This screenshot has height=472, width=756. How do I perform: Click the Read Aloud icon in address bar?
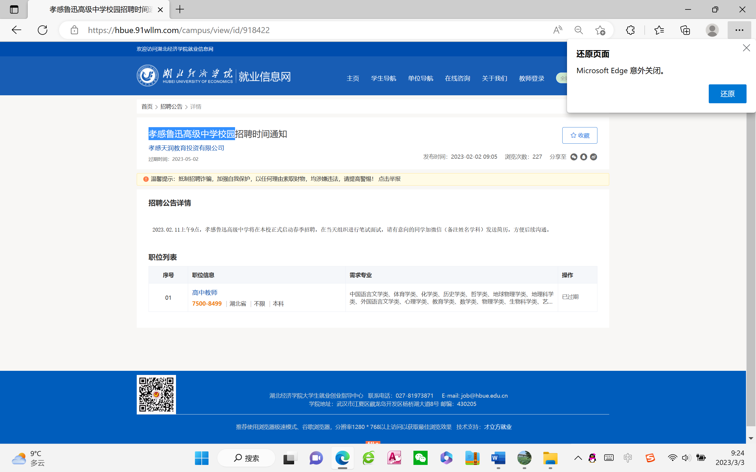(557, 30)
